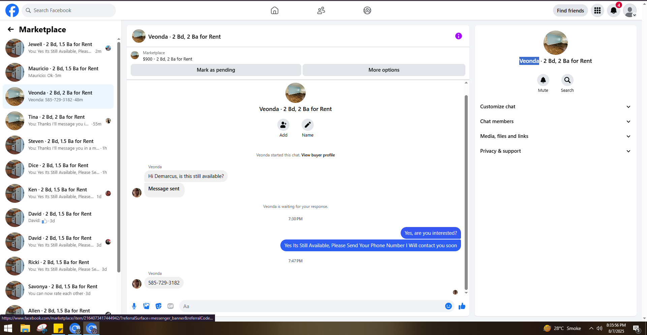Open Jewell 2 Bd, 1.5 Ba conversation
Screen dimensions: 647x335
58,48
